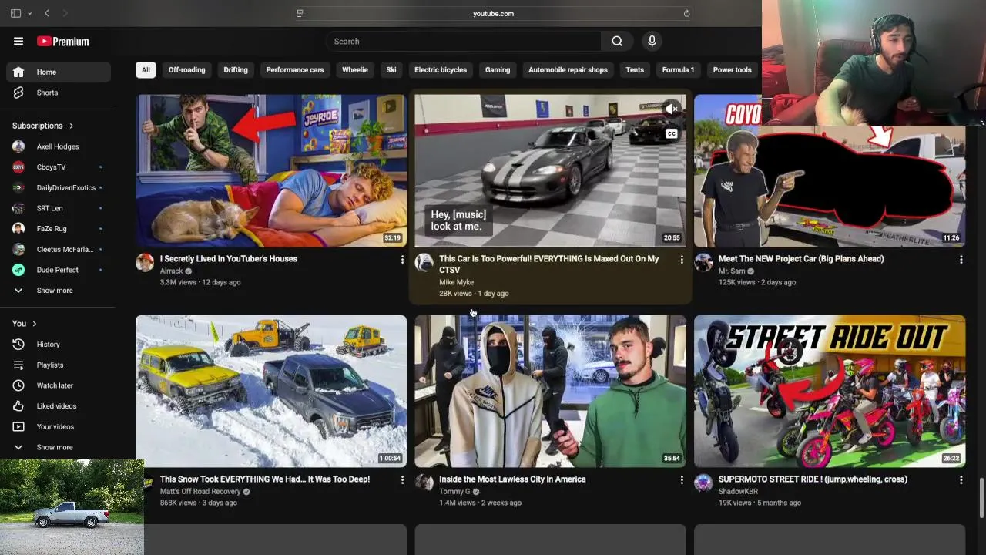Go back with Safari back arrow

pos(47,13)
